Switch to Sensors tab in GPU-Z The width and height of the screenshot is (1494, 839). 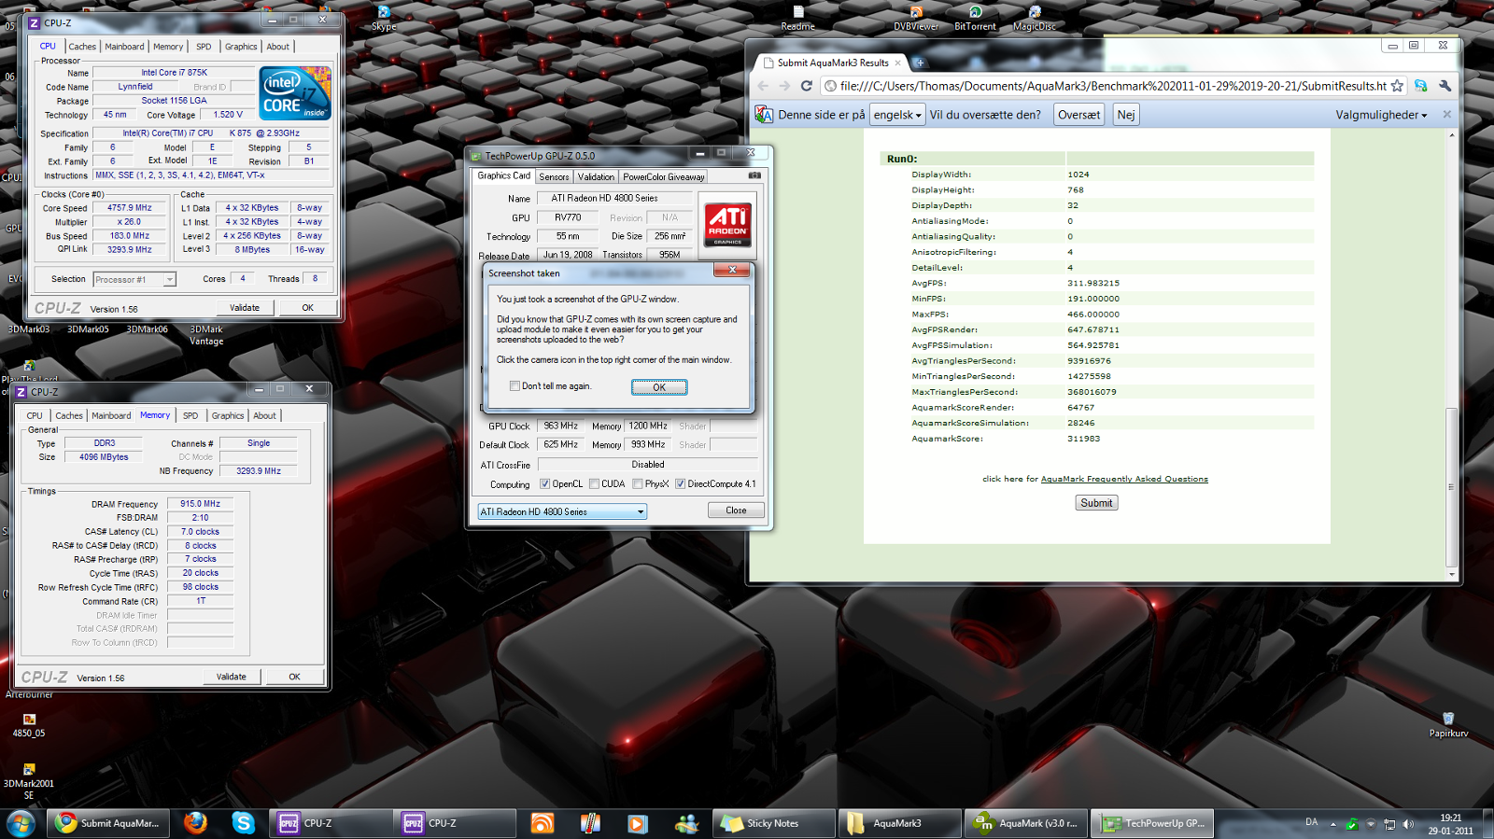coord(554,177)
